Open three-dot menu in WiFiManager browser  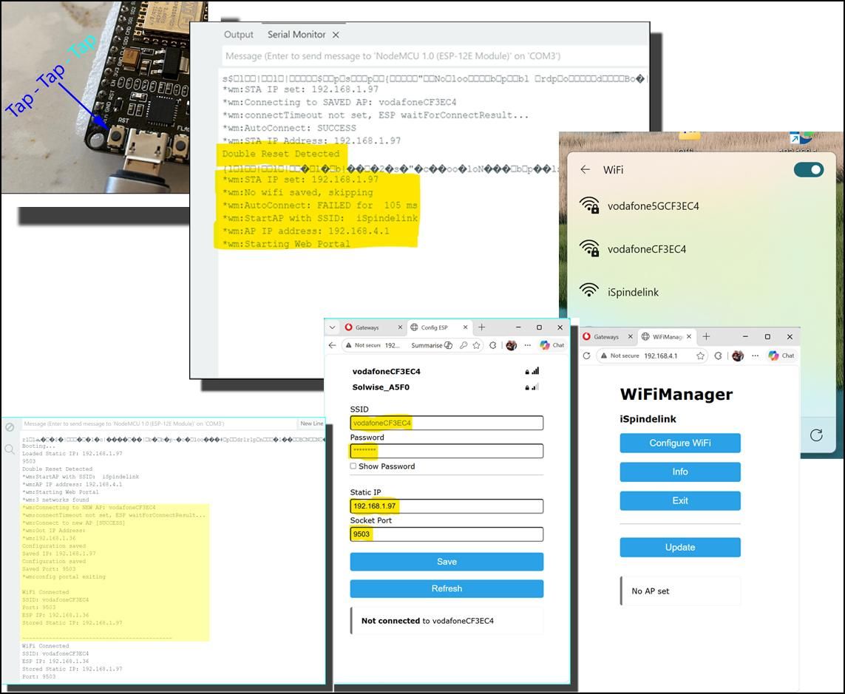pyautogui.click(x=755, y=355)
